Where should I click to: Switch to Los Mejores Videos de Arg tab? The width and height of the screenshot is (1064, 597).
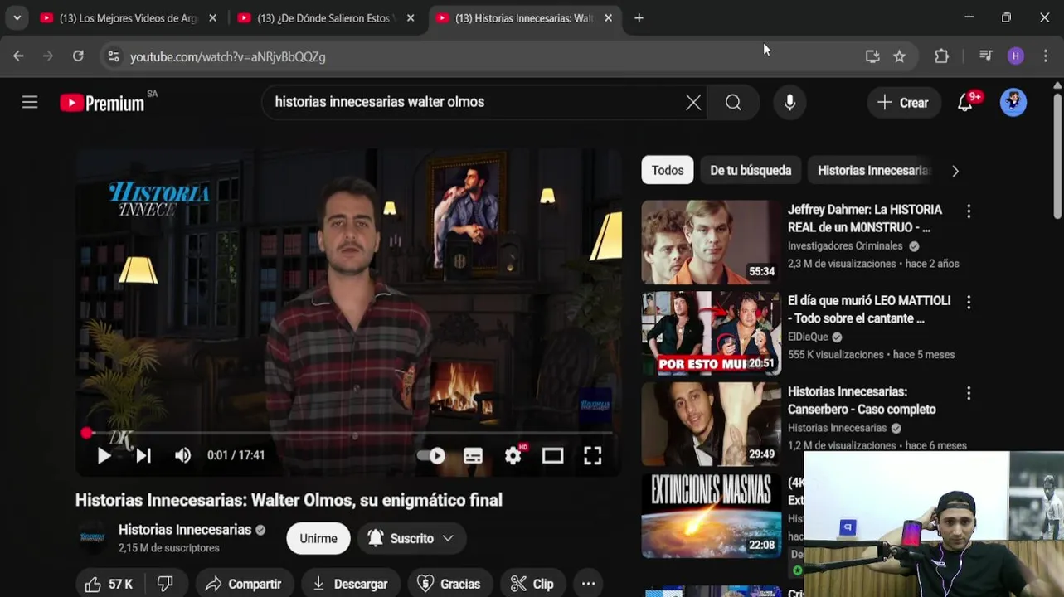point(129,18)
